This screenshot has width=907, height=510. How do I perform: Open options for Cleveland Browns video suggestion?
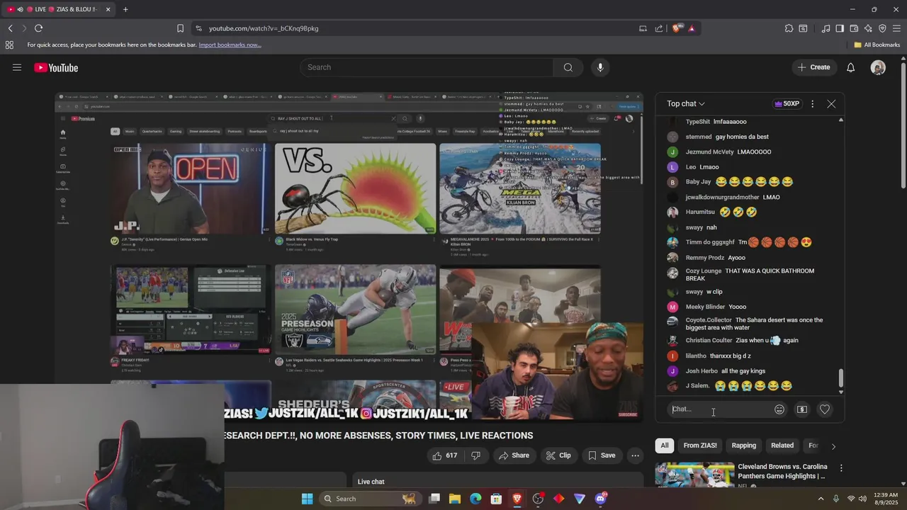tap(841, 468)
